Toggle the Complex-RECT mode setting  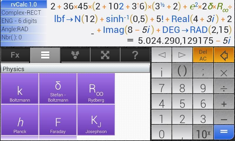coord(23,13)
